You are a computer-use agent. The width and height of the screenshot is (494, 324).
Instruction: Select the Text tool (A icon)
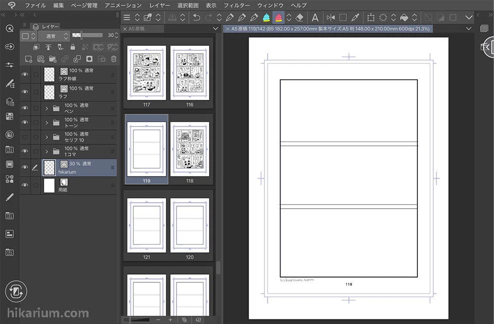[315, 17]
